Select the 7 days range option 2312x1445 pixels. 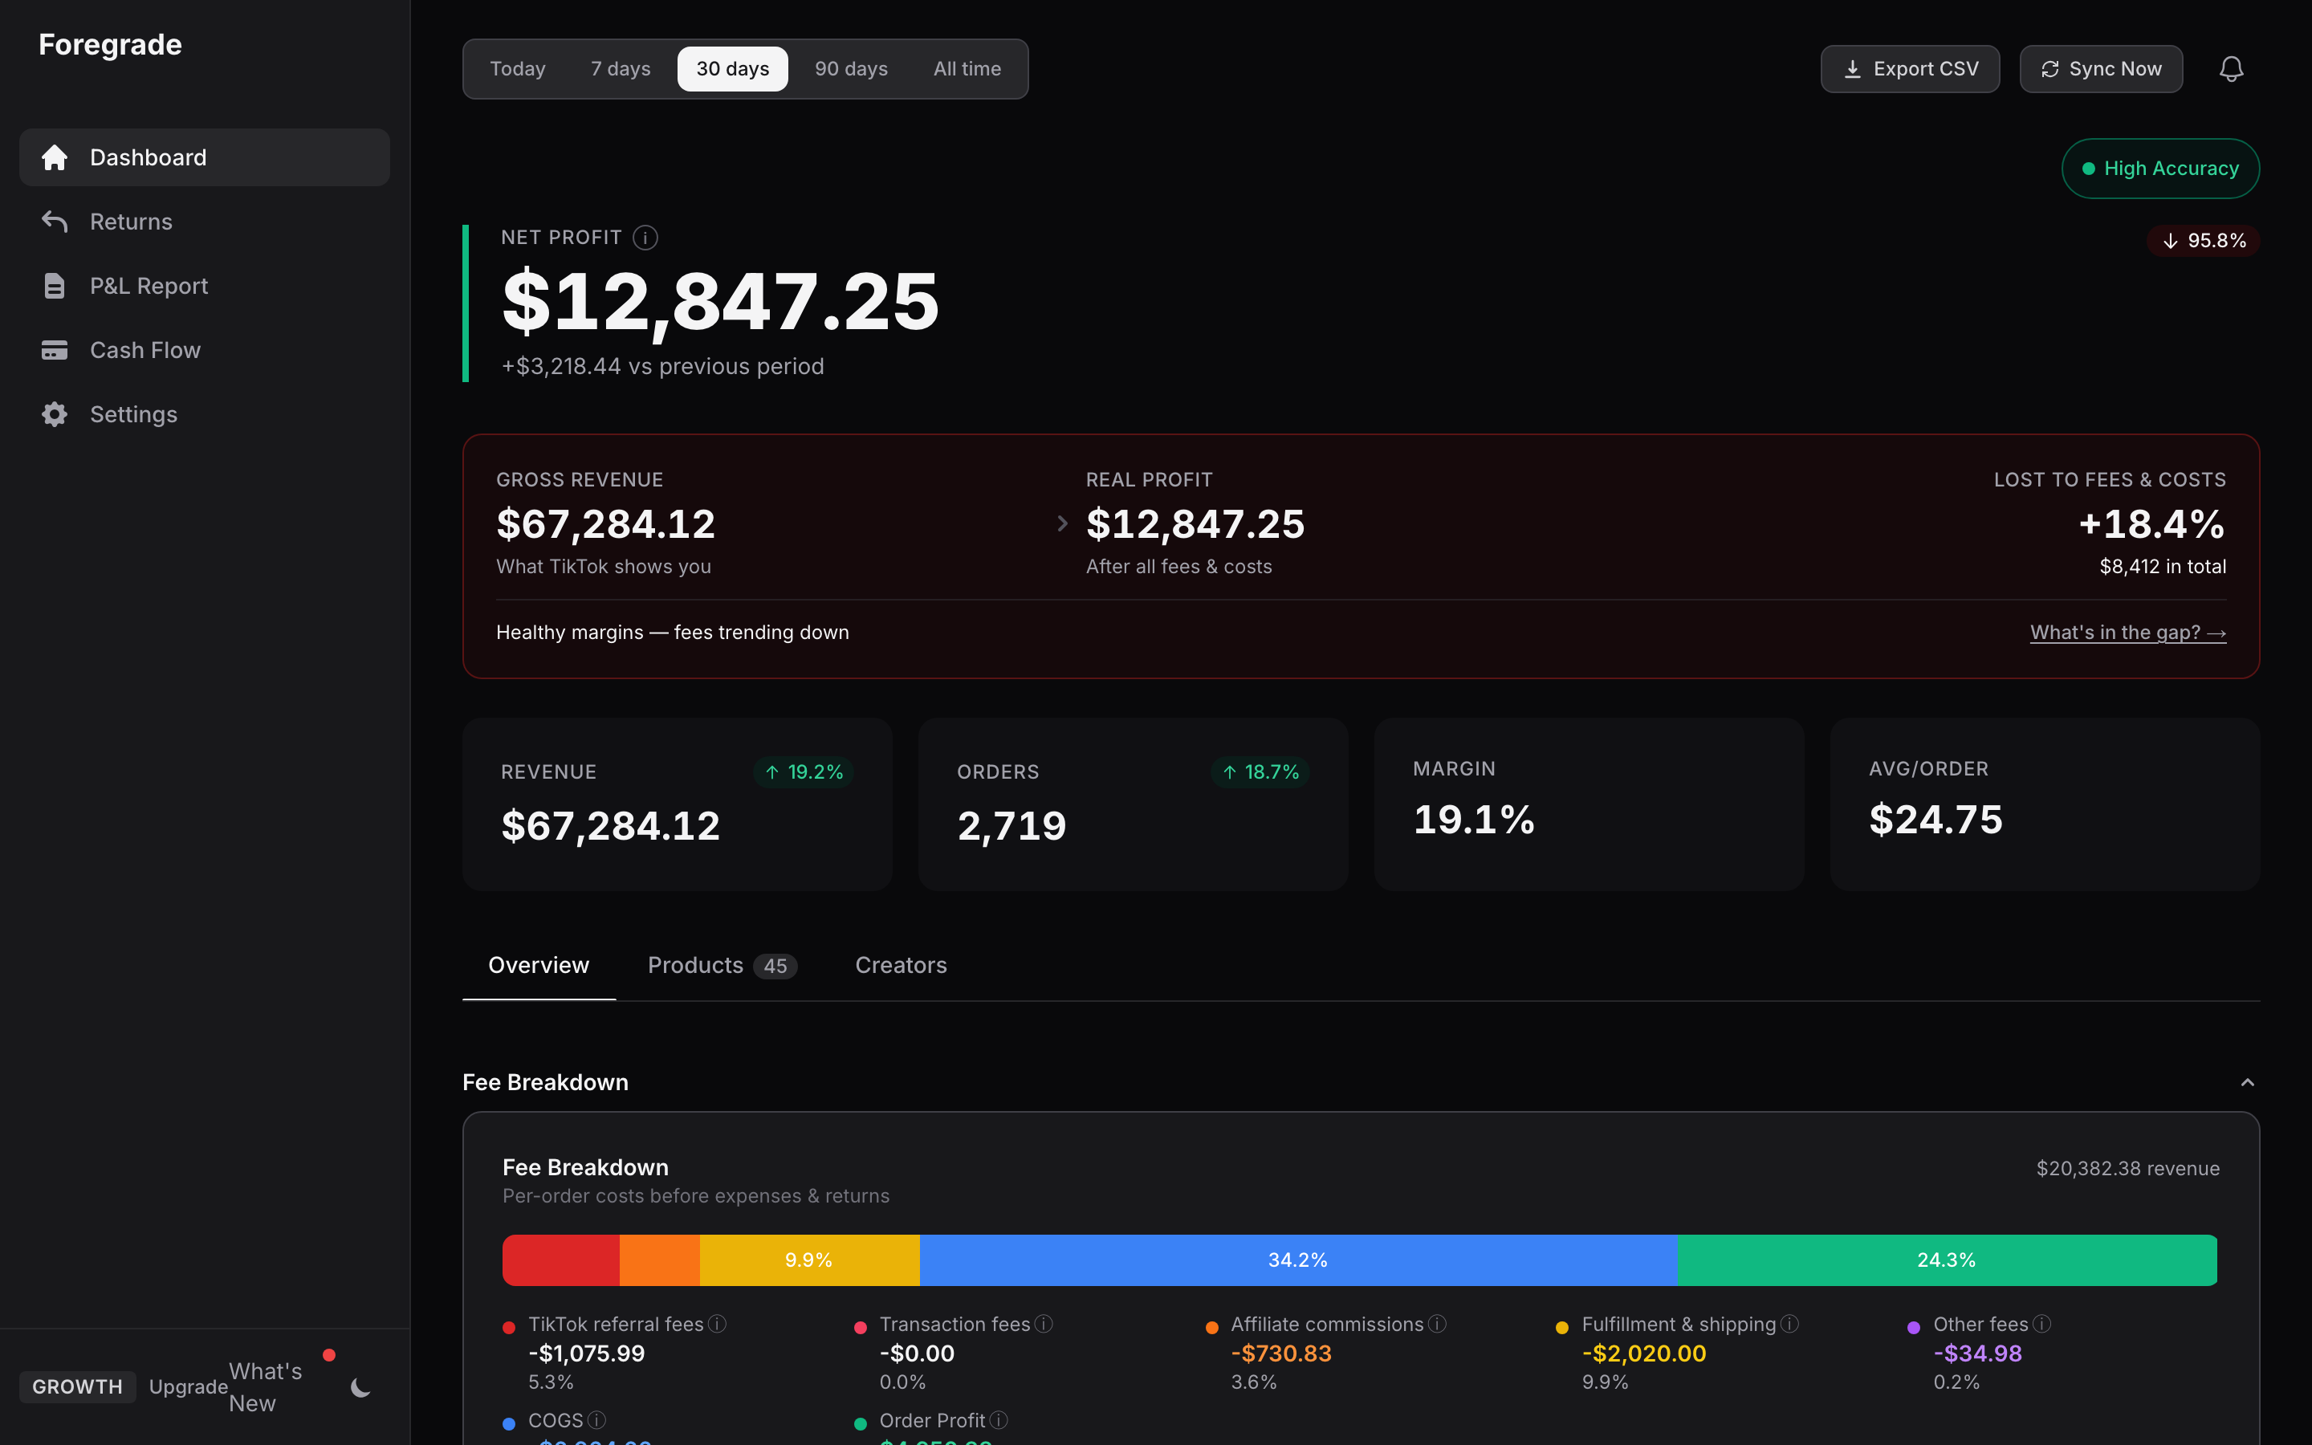620,69
